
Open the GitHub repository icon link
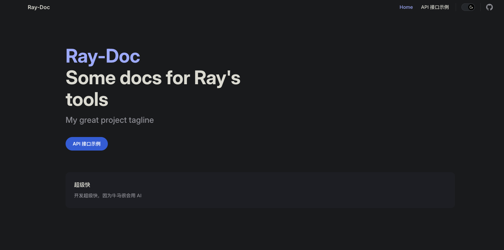point(489,7)
